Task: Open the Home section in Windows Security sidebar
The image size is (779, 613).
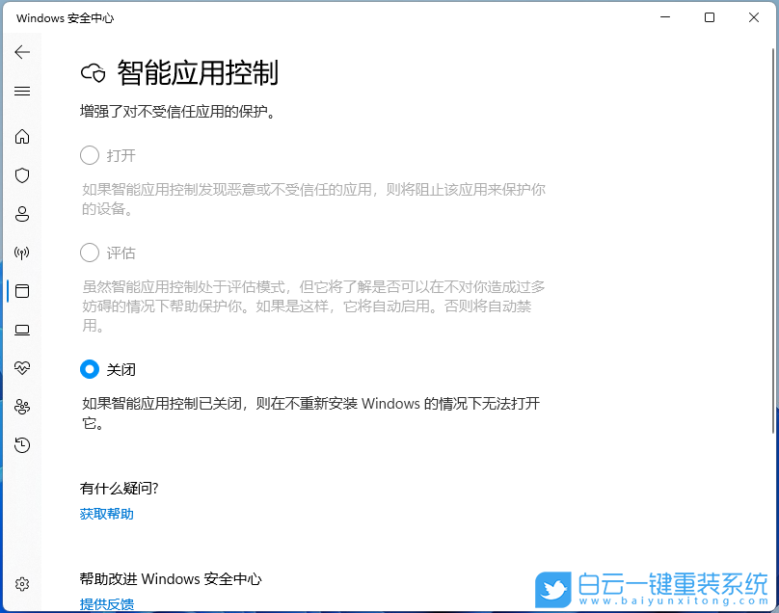Action: [x=22, y=137]
